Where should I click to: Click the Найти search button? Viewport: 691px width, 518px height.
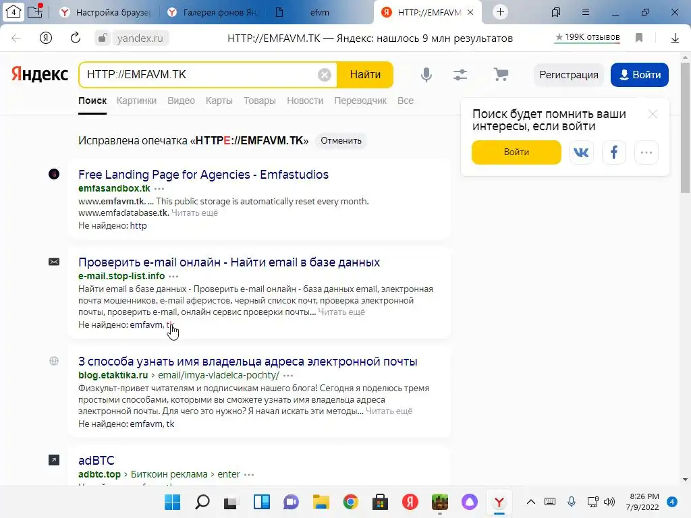click(x=365, y=75)
